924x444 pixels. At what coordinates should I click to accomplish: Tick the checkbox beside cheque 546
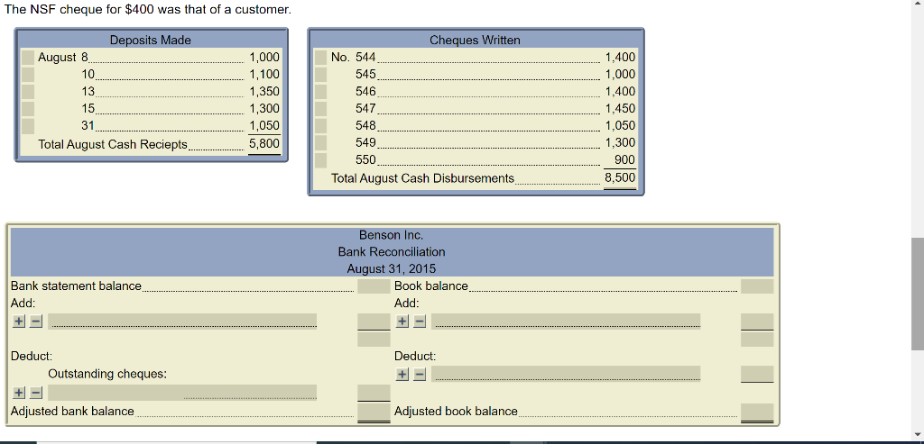(x=320, y=91)
